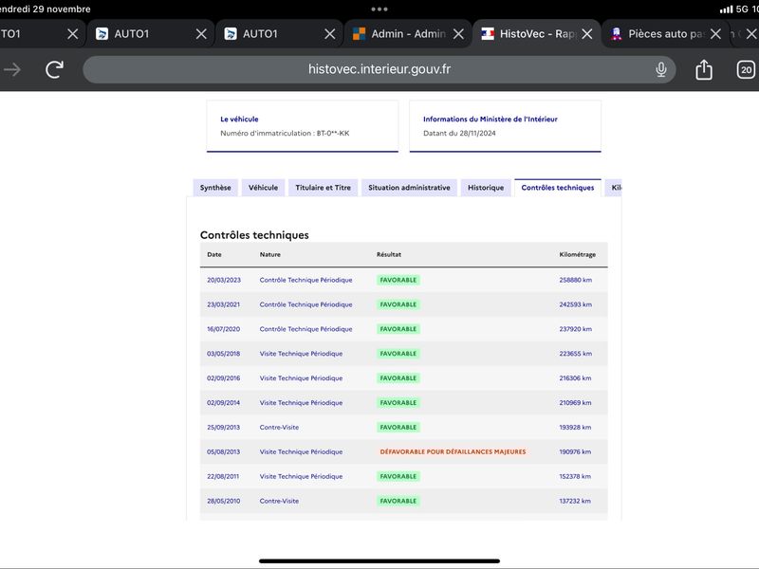Click the date 23/03/2021
This screenshot has height=569, width=759.
coord(223,304)
